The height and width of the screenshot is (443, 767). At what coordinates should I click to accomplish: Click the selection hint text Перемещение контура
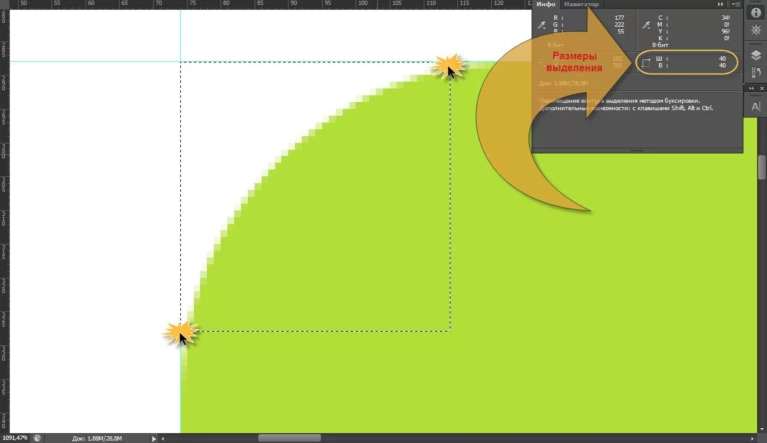620,100
